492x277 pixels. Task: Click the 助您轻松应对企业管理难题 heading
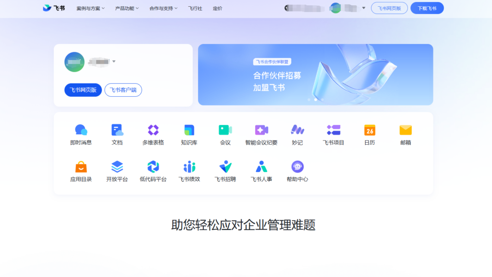tap(243, 225)
